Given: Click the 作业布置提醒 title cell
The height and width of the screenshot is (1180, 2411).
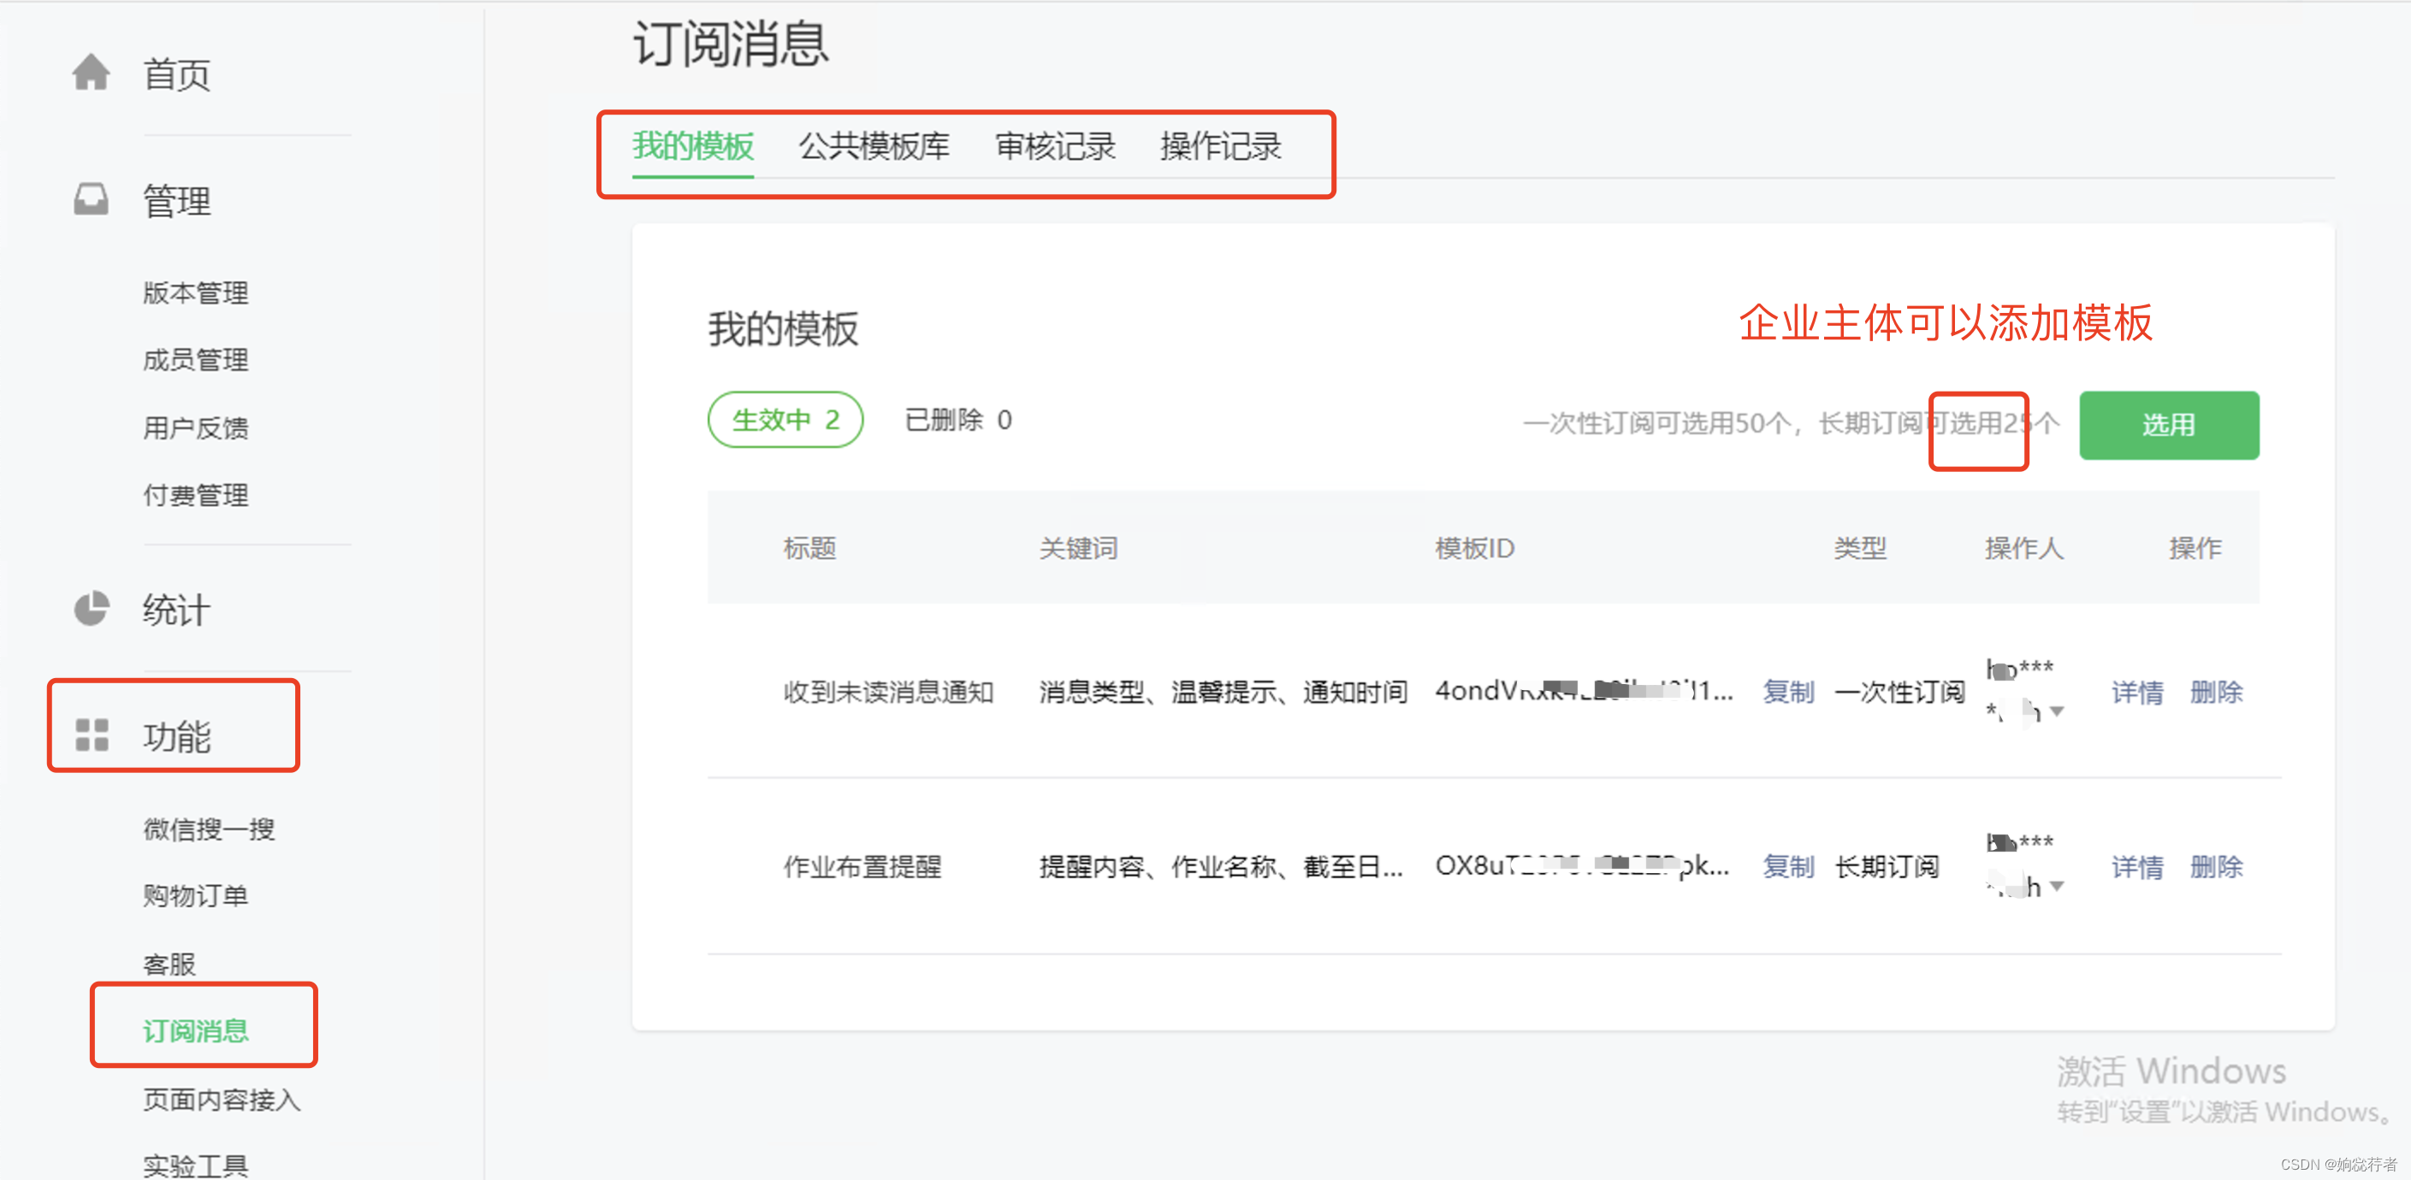Looking at the screenshot, I should 862,866.
